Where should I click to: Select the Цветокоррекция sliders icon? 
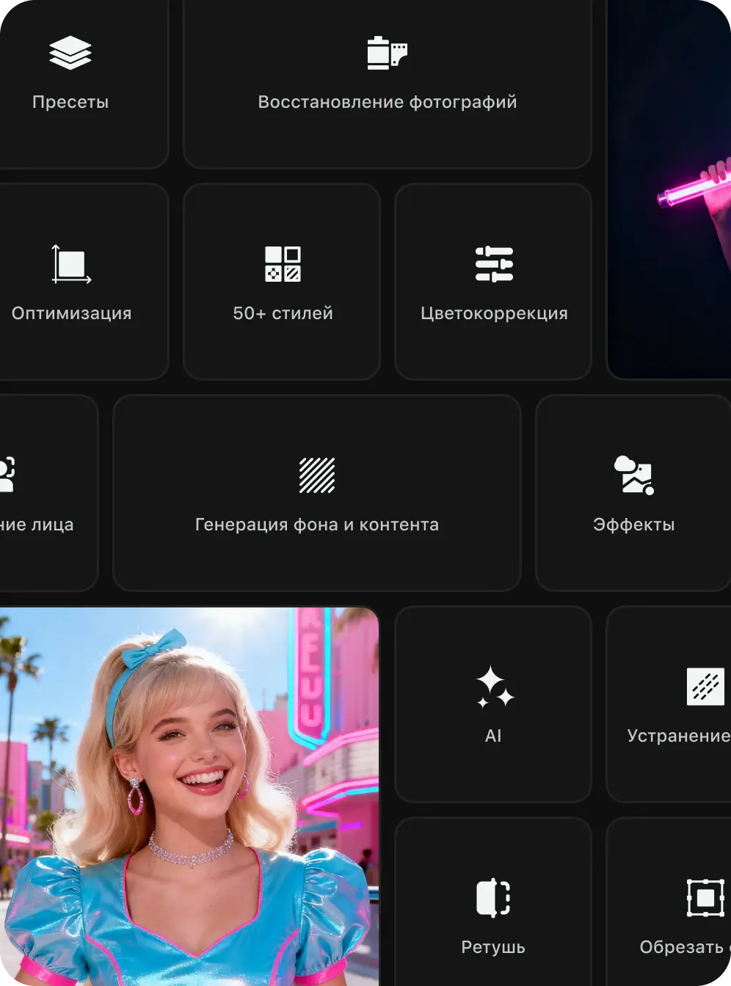(494, 264)
